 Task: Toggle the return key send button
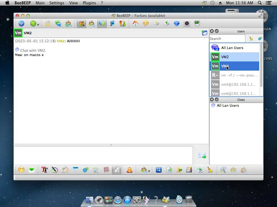117,170
